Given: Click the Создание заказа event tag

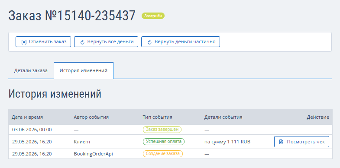Looking at the screenshot, I should tap(162, 154).
